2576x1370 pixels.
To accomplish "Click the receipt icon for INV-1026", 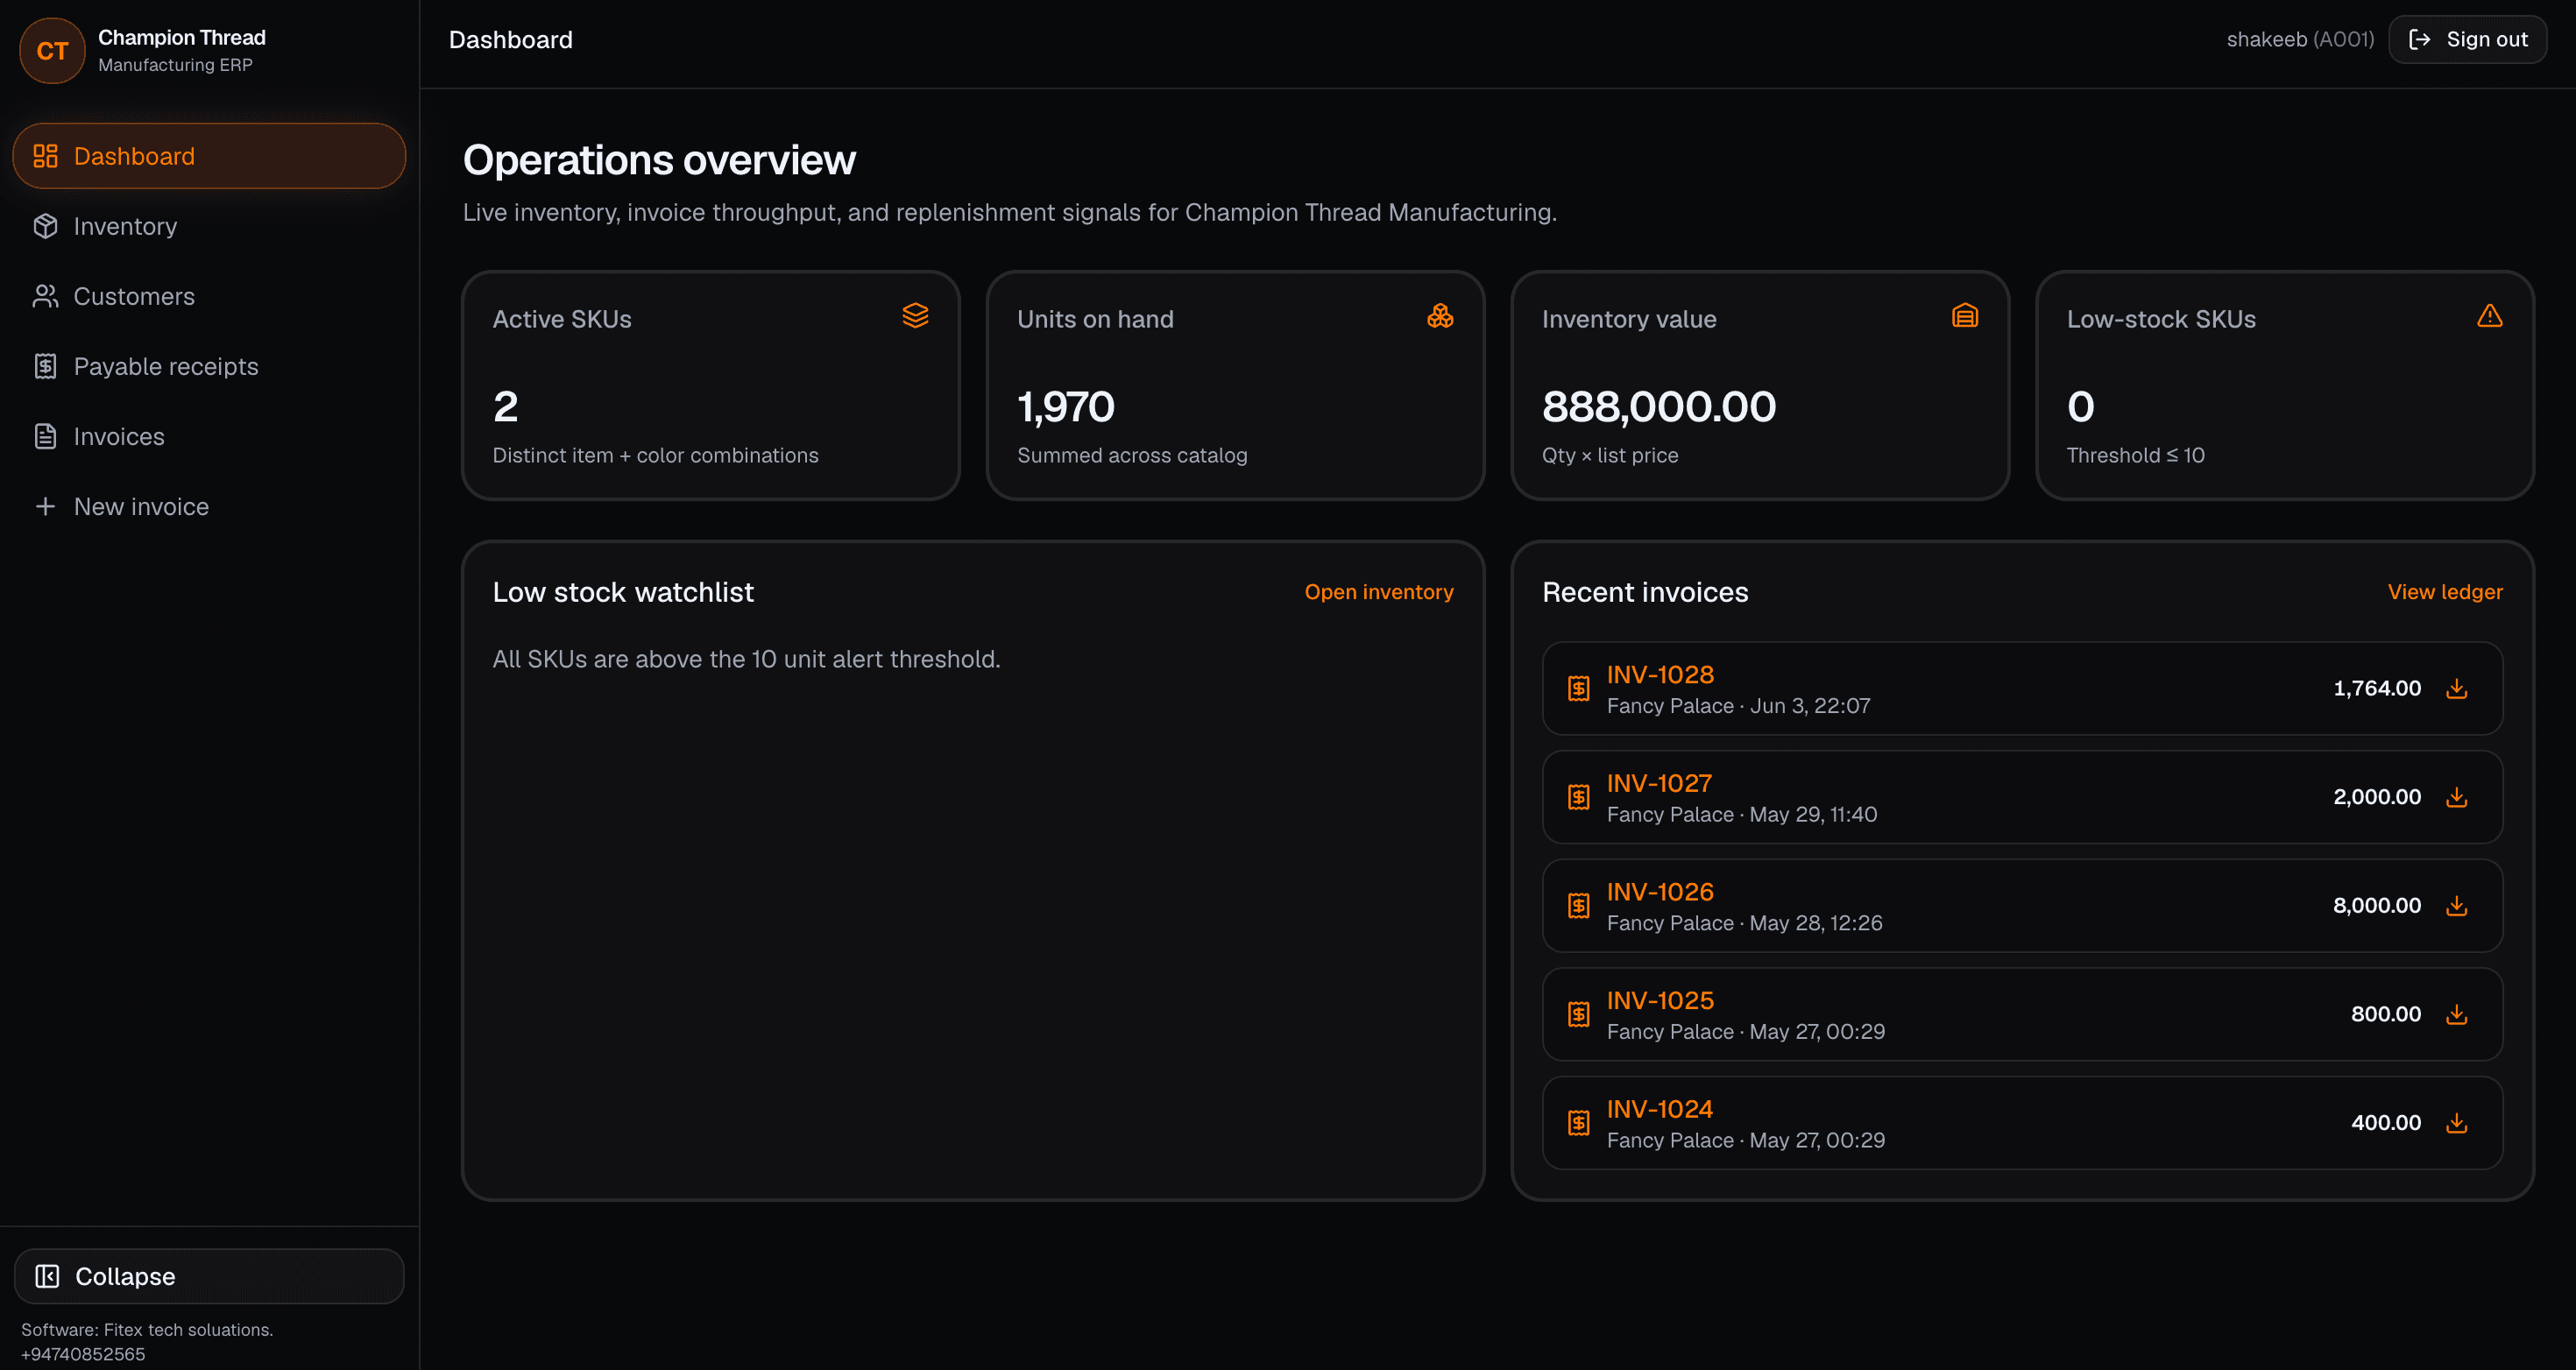I will tap(1578, 905).
